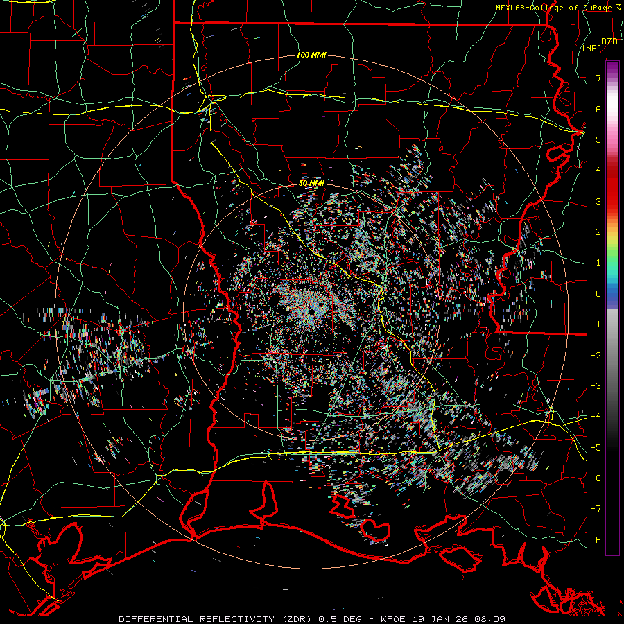Click the 6 value on the color scale

click(598, 109)
